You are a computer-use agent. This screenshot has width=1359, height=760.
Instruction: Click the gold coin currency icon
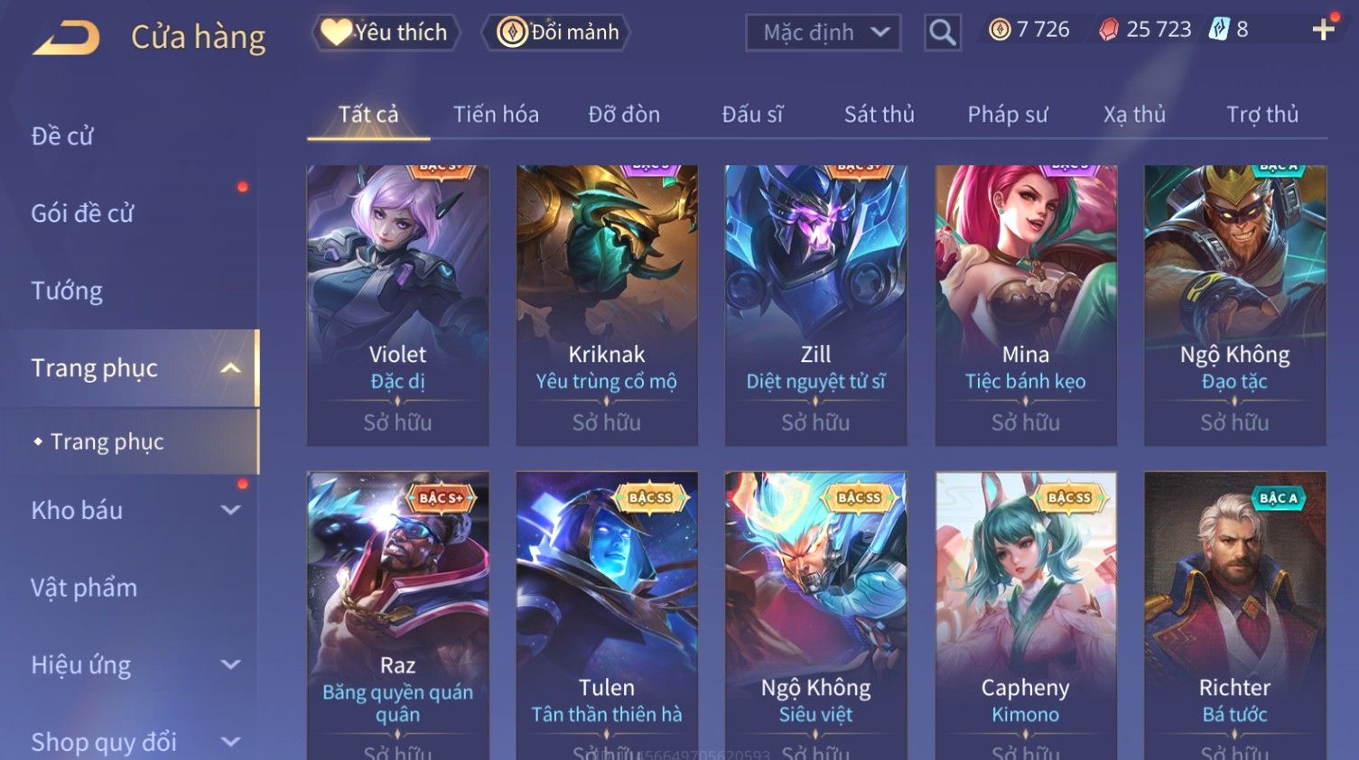point(1000,30)
